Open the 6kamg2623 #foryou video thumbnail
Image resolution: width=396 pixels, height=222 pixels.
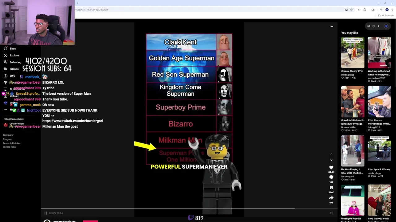click(379, 102)
